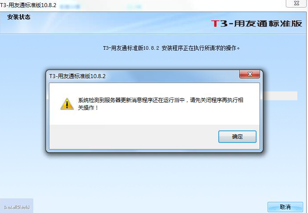Click the blank header banner area beside 安装状态
Screen dimensions: 308x213
(118, 23)
